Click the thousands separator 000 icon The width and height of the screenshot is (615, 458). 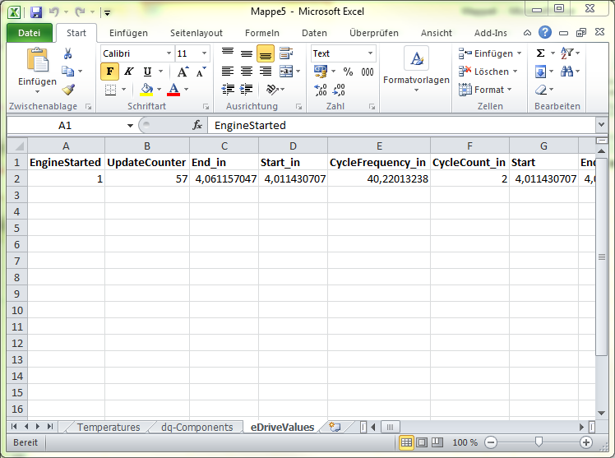pos(368,72)
